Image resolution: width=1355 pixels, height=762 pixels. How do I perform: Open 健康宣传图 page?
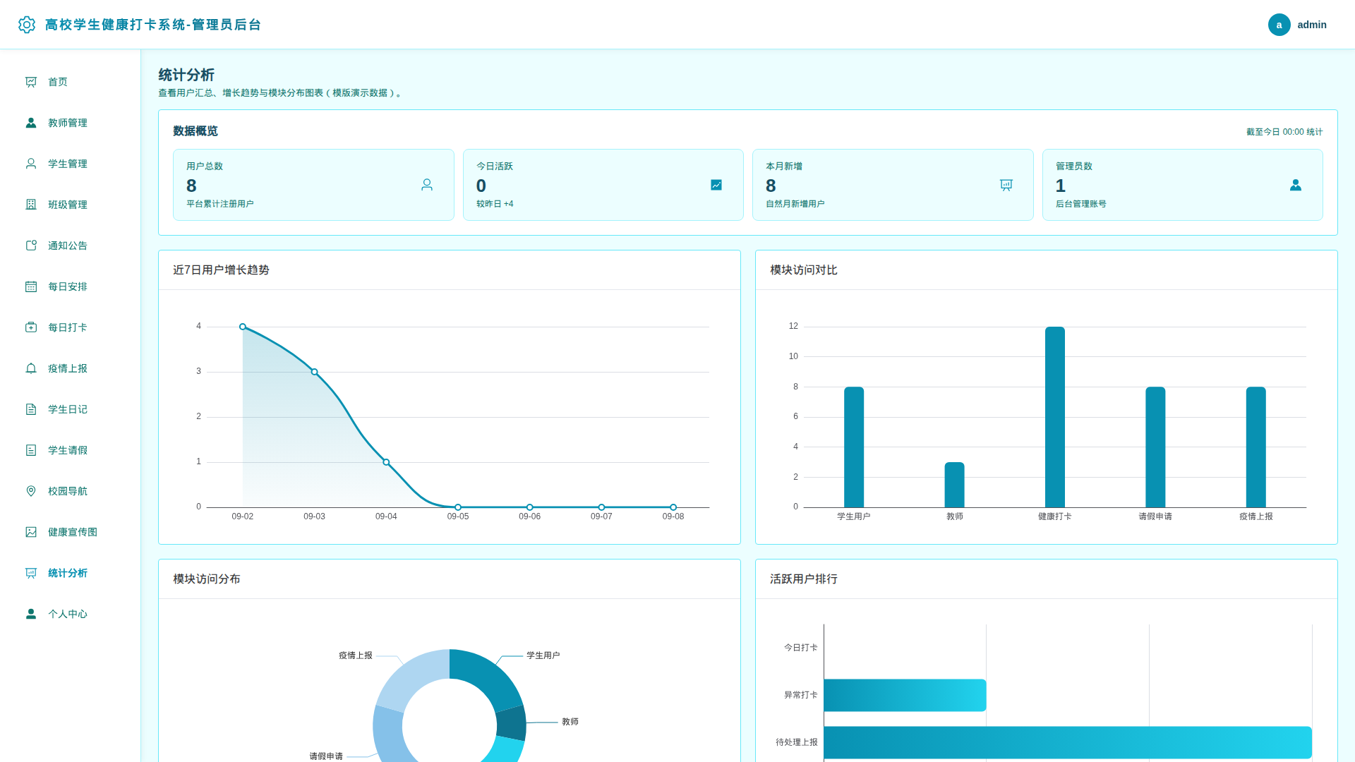click(x=71, y=532)
